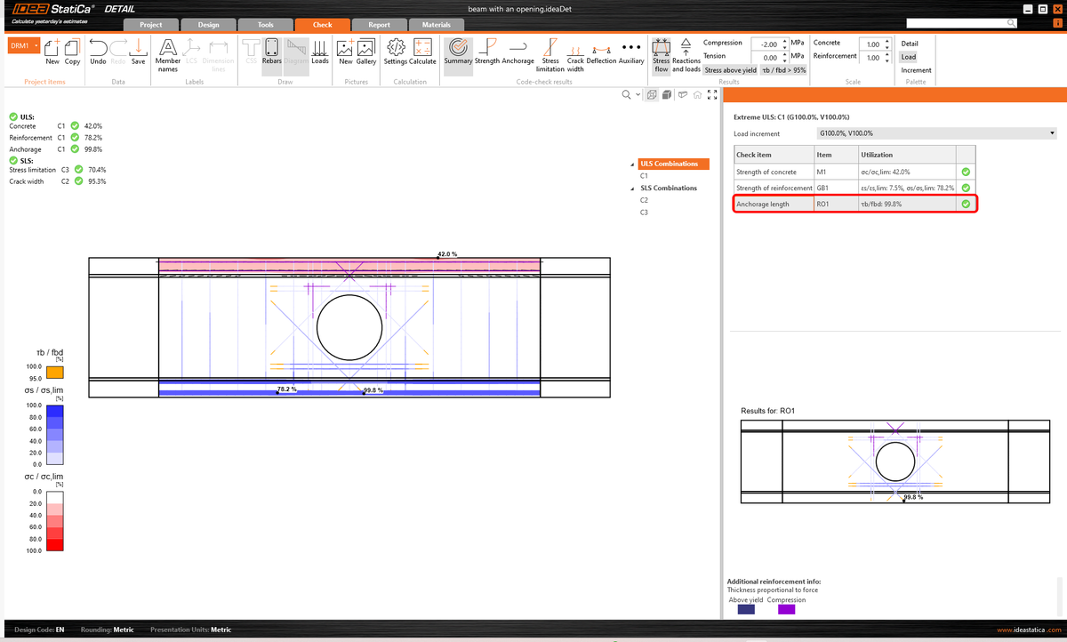This screenshot has height=642, width=1067.
Task: Open the Load increment dropdown
Action: tap(1051, 133)
